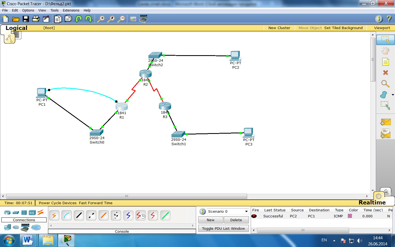Click the PC1 device in the topology

click(x=41, y=93)
